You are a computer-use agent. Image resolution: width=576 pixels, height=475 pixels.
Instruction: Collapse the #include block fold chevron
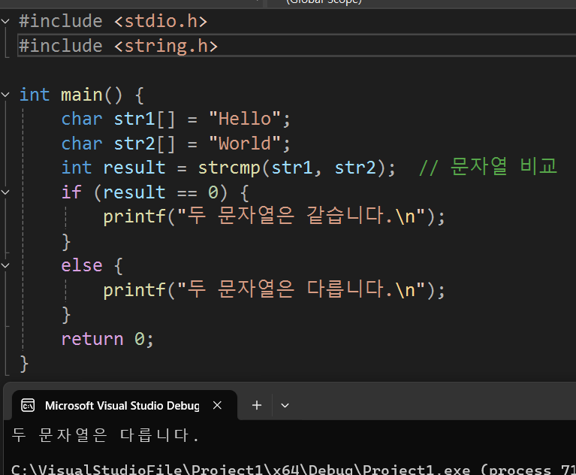5,21
